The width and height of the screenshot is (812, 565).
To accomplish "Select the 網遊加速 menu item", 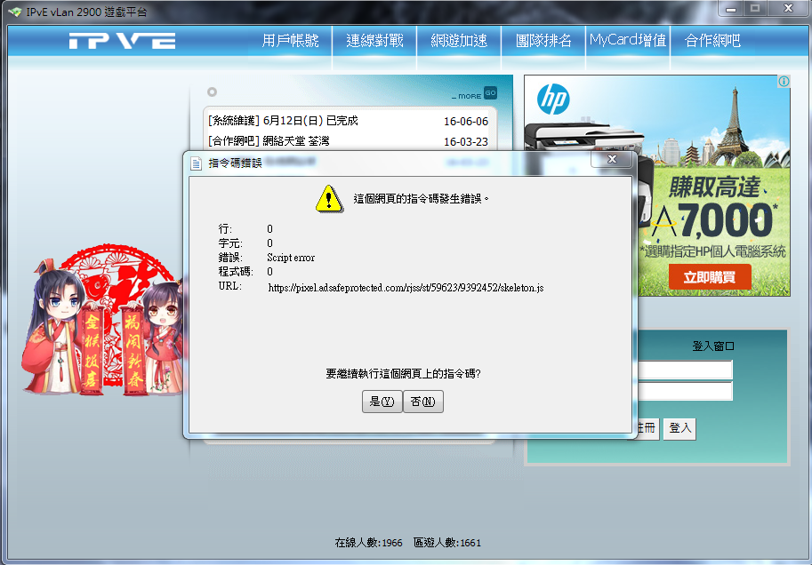I will pos(459,40).
